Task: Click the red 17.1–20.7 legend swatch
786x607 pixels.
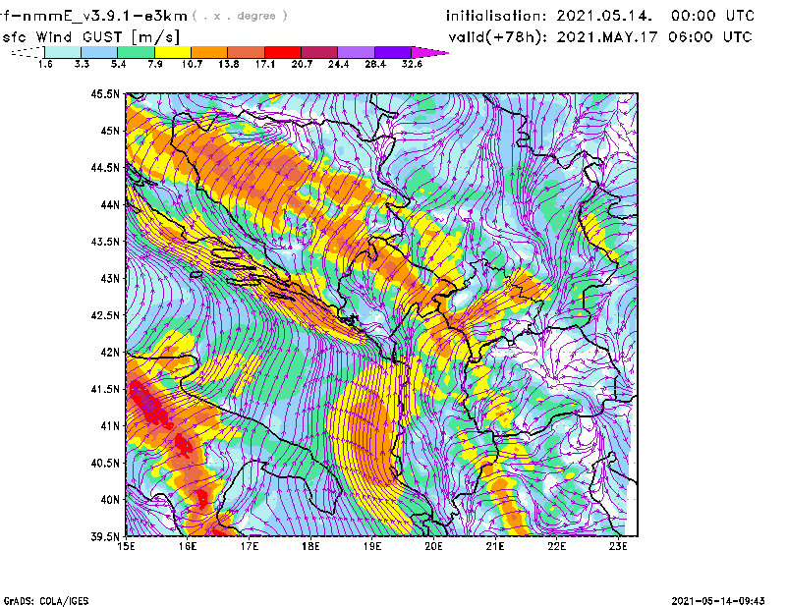Action: (283, 52)
